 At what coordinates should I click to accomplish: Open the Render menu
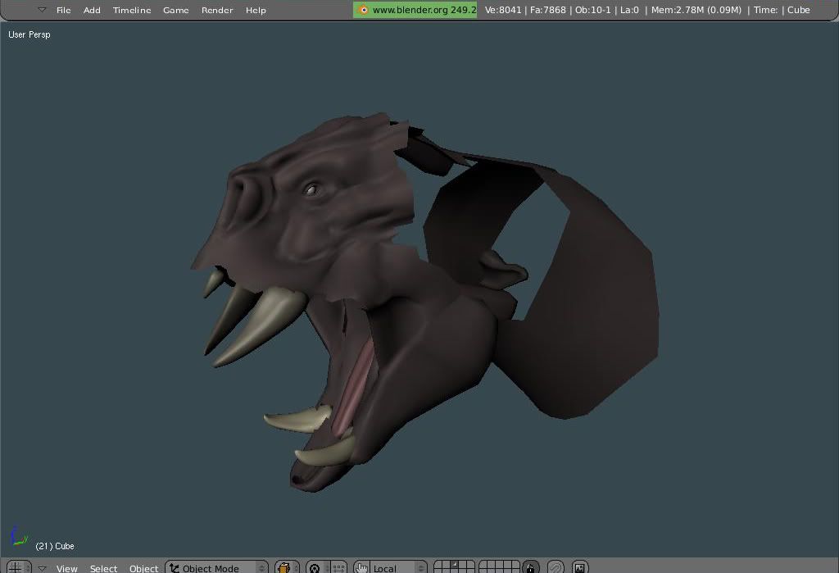point(217,10)
